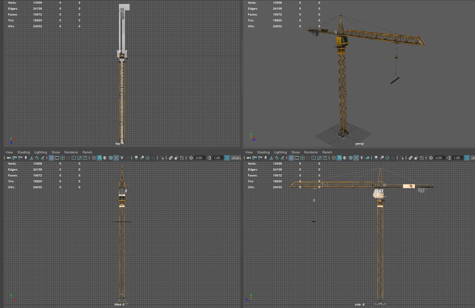The height and width of the screenshot is (308, 475).
Task: Select Smooth Shade All in side-X panel toolbar
Action: 339,158
